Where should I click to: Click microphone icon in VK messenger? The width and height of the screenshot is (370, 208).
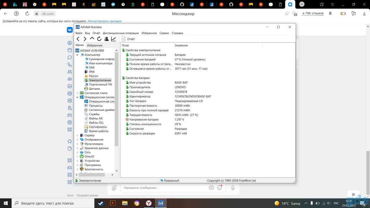coord(233,188)
